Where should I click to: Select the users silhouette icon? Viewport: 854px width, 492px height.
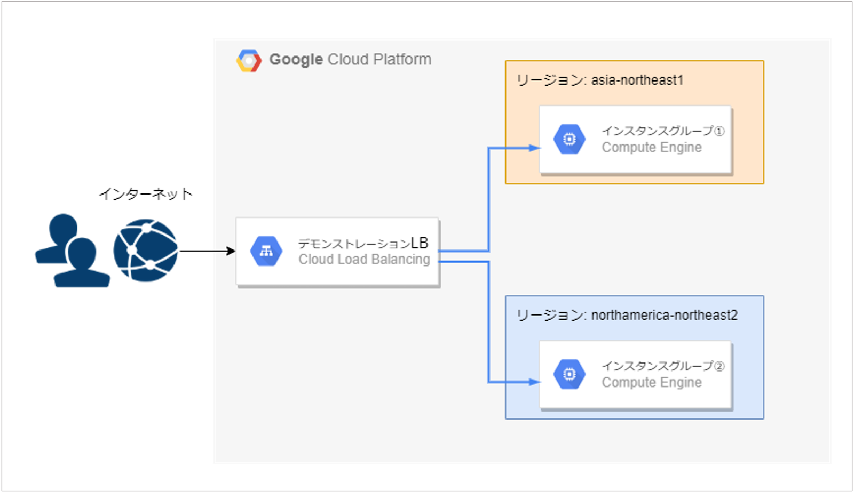[73, 251]
